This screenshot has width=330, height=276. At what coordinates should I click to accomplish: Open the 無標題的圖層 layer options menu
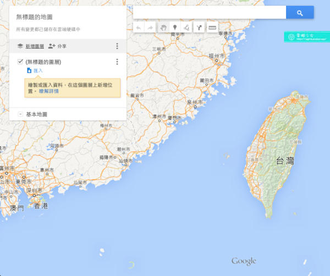click(117, 62)
